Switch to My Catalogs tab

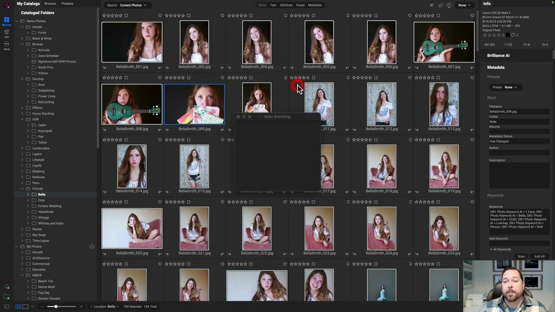coord(28,3)
